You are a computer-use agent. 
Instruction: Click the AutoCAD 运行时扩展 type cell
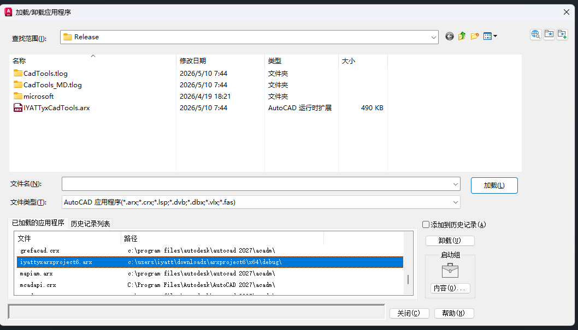[300, 108]
